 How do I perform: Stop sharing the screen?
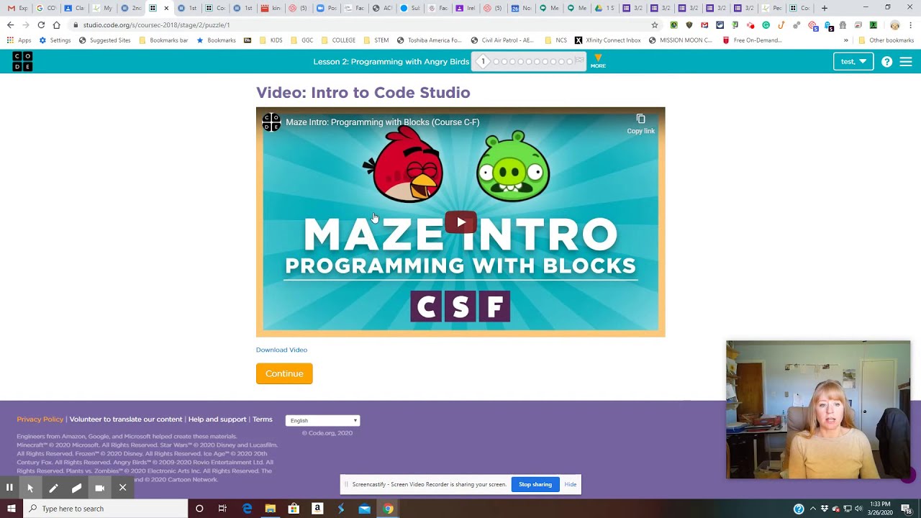point(535,484)
